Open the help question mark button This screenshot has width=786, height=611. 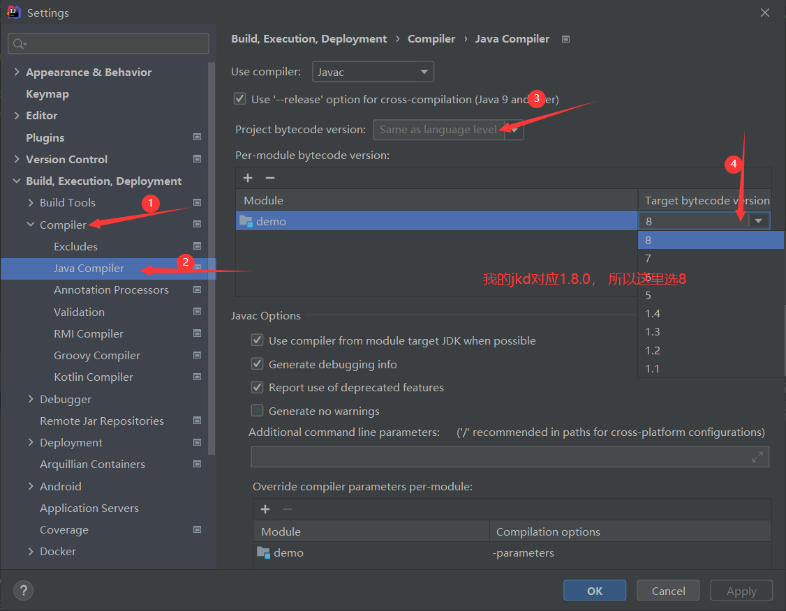pyautogui.click(x=23, y=590)
